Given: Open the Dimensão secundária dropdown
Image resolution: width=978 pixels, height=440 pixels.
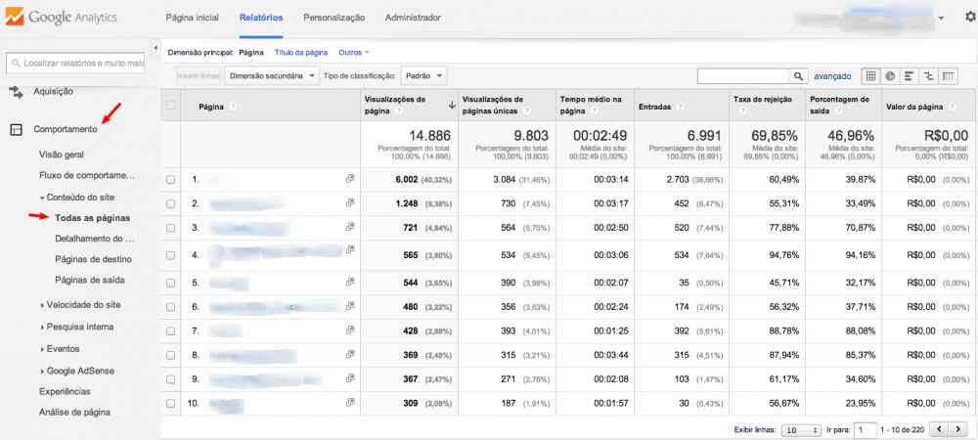Looking at the screenshot, I should (272, 75).
